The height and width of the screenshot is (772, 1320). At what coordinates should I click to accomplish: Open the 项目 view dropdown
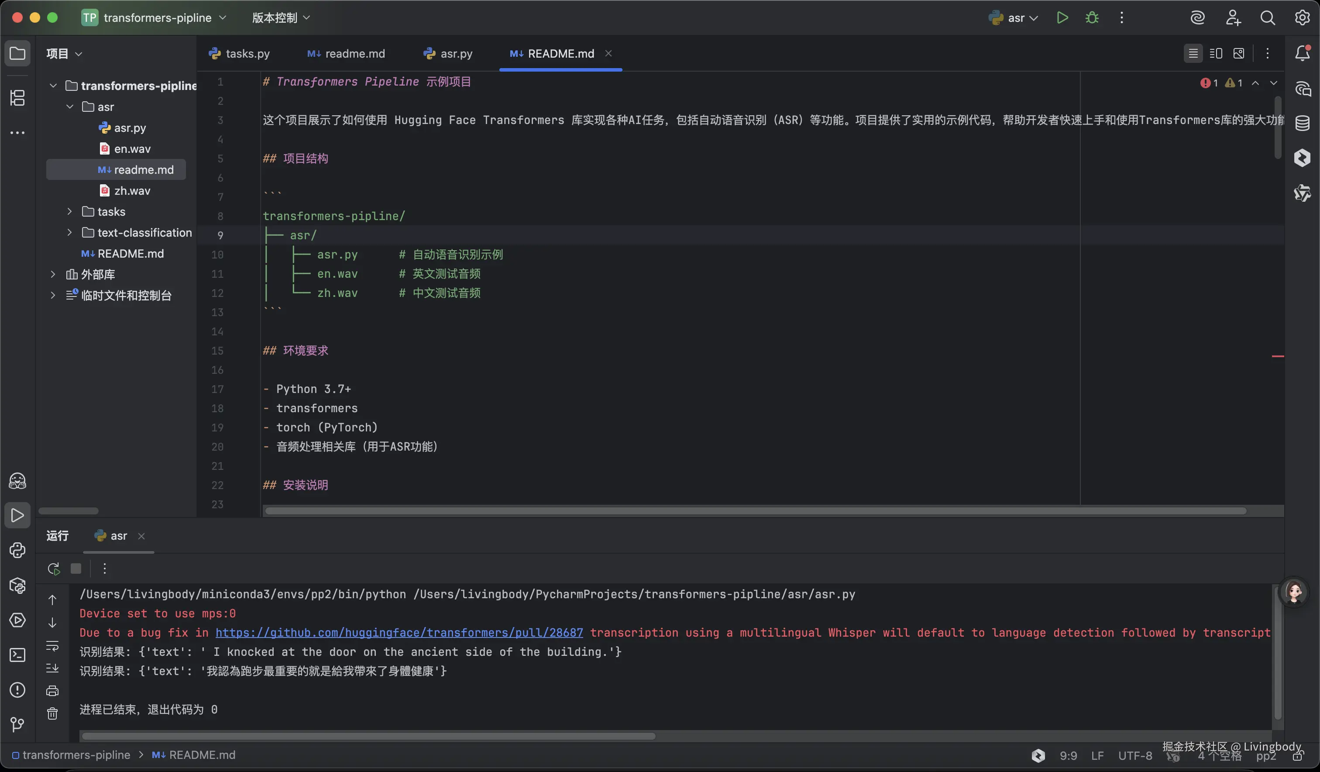click(x=64, y=53)
